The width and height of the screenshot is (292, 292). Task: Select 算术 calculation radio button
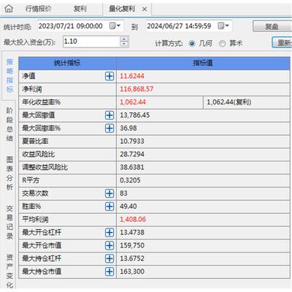click(x=222, y=44)
